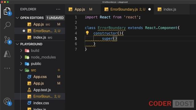Click the EXPLORER panel title
The image size is (196, 110).
(28, 9)
